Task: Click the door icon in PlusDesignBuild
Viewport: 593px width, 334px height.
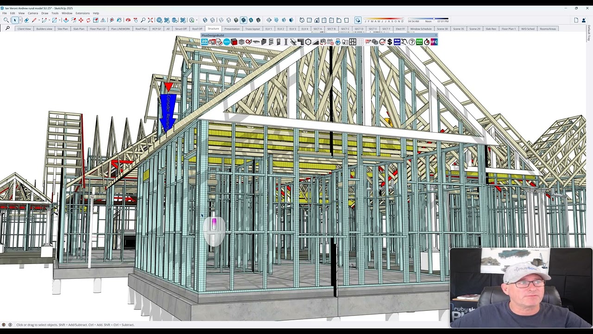Action: 278,42
